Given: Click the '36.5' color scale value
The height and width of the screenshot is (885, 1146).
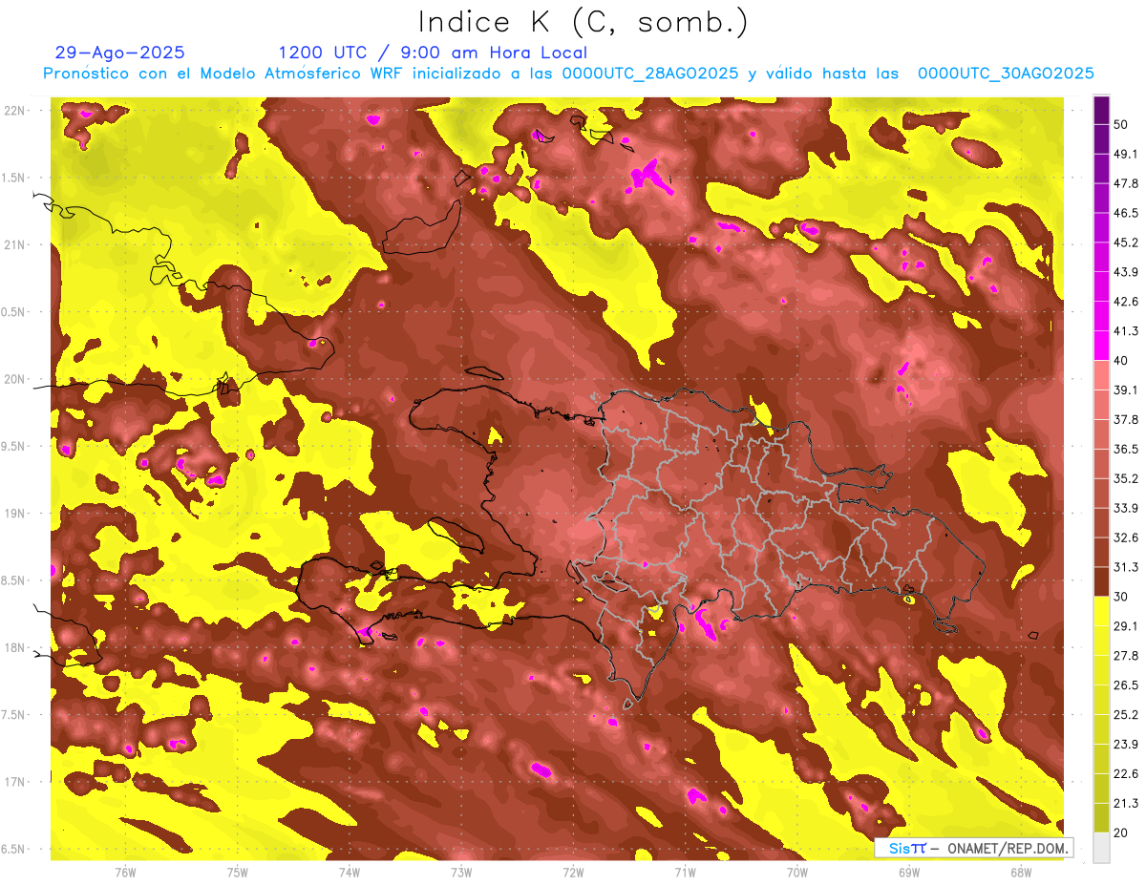Looking at the screenshot, I should [x=1125, y=449].
